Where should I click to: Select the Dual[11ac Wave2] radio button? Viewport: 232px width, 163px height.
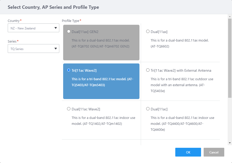pos(69,109)
